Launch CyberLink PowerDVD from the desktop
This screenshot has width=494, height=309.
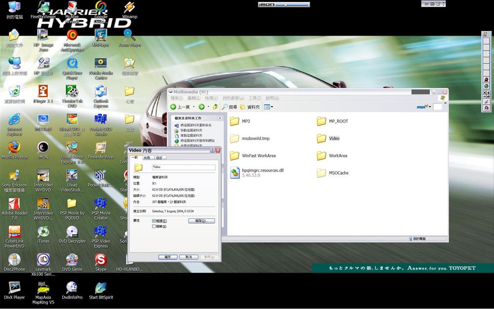14,237
